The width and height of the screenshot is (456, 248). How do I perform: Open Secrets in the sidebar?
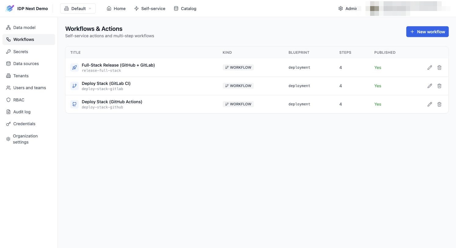click(x=29, y=52)
